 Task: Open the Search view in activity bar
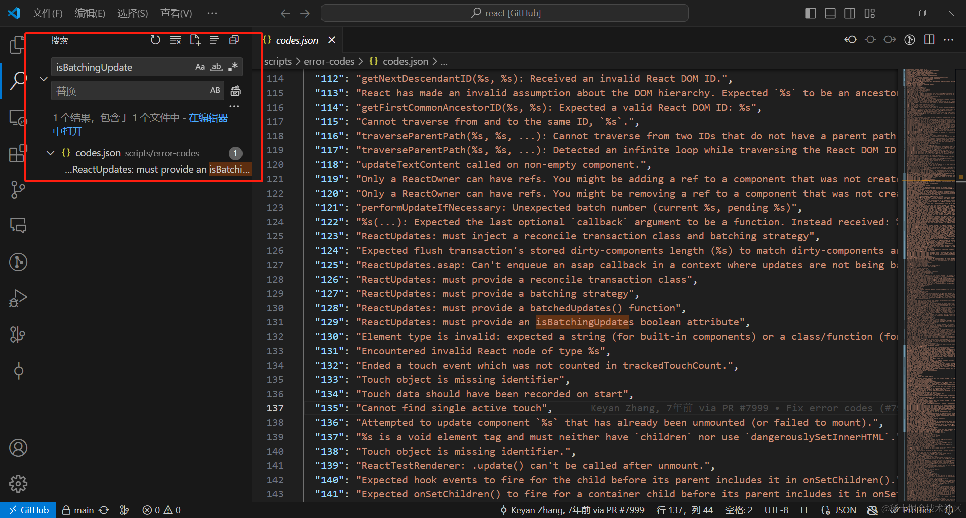pyautogui.click(x=18, y=80)
